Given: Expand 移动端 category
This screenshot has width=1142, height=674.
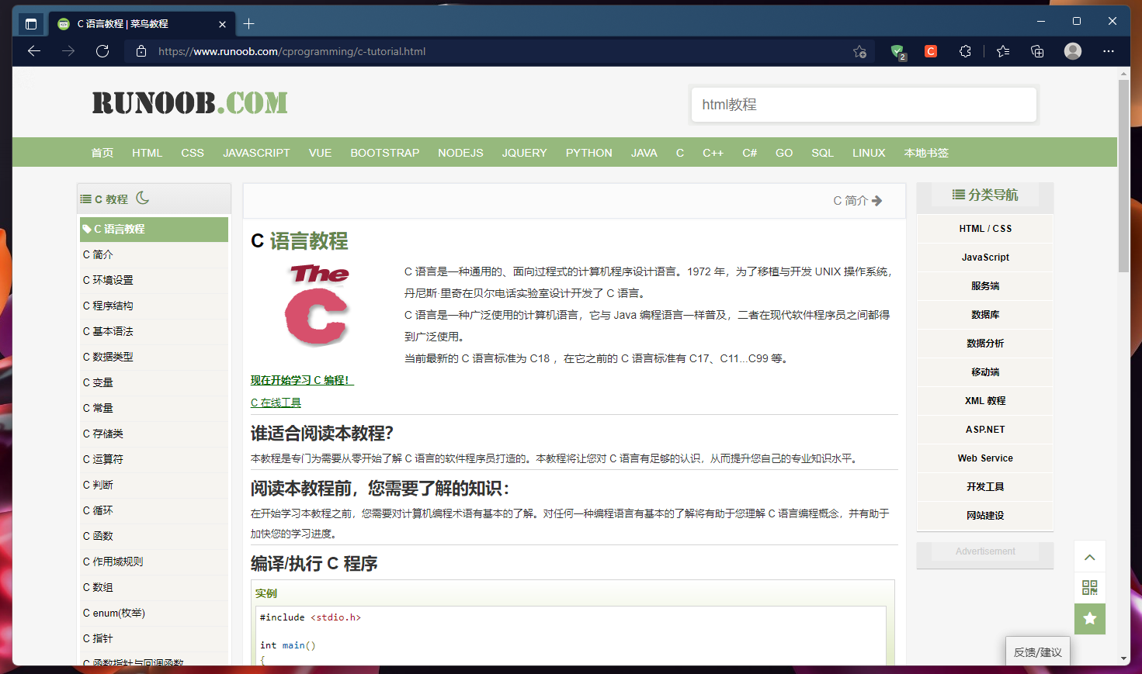Looking at the screenshot, I should [985, 372].
